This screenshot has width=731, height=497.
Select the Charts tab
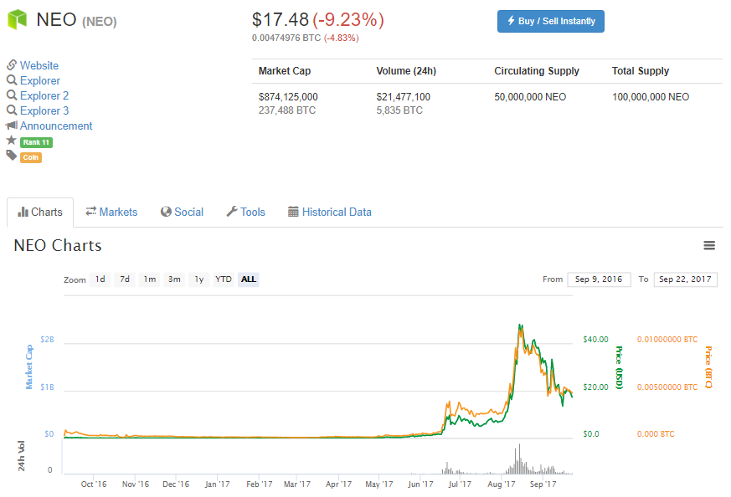40,212
